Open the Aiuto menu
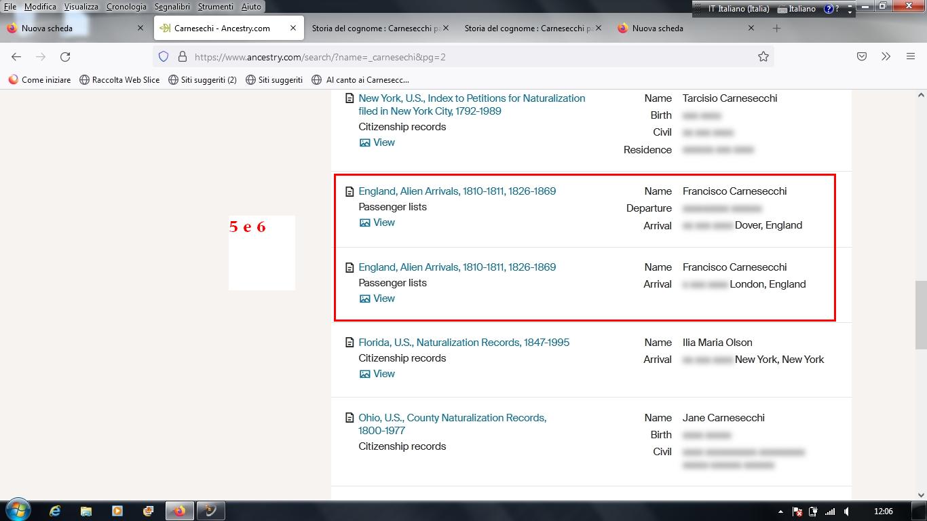The width and height of the screenshot is (927, 521). tap(251, 7)
